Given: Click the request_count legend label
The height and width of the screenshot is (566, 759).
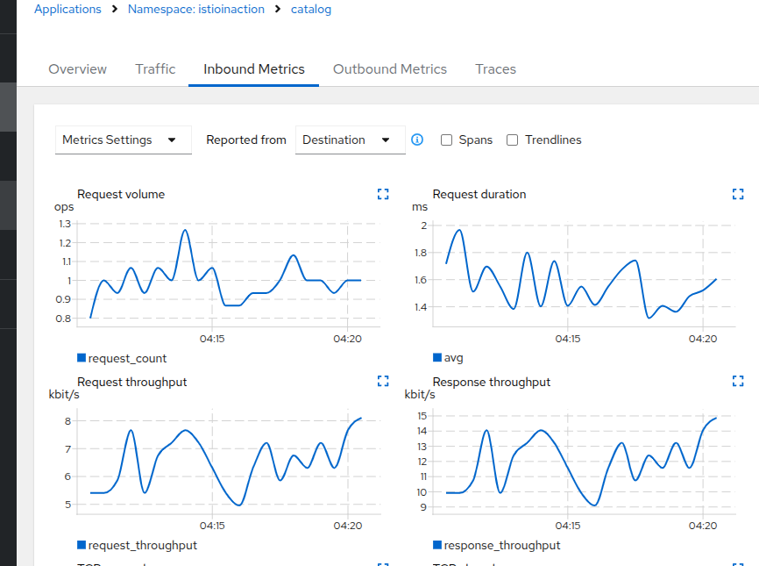Looking at the screenshot, I should coord(127,358).
